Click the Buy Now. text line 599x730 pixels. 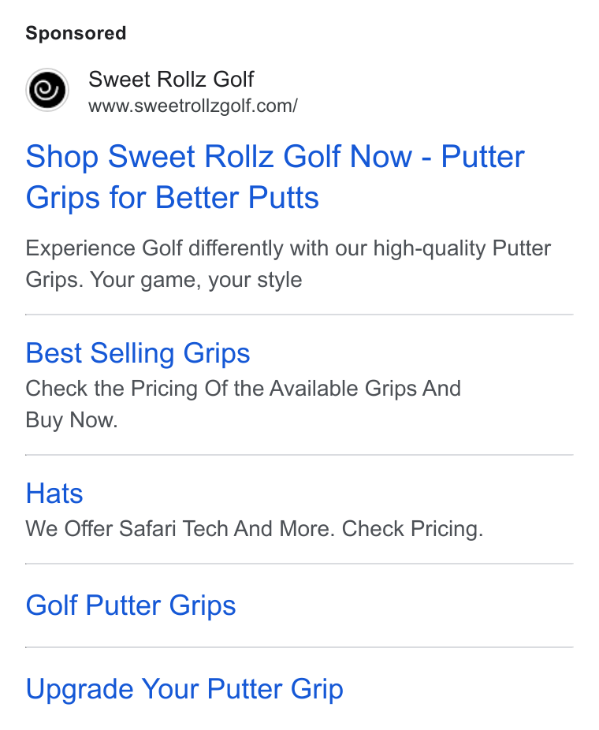[x=72, y=420]
